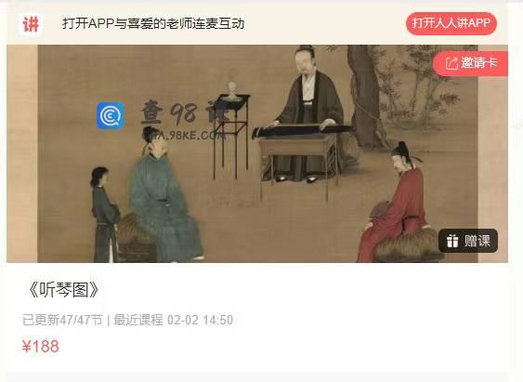Screen dimensions: 523x382
Task: Tap the 打开人人讲APP button
Action: pos(451,23)
